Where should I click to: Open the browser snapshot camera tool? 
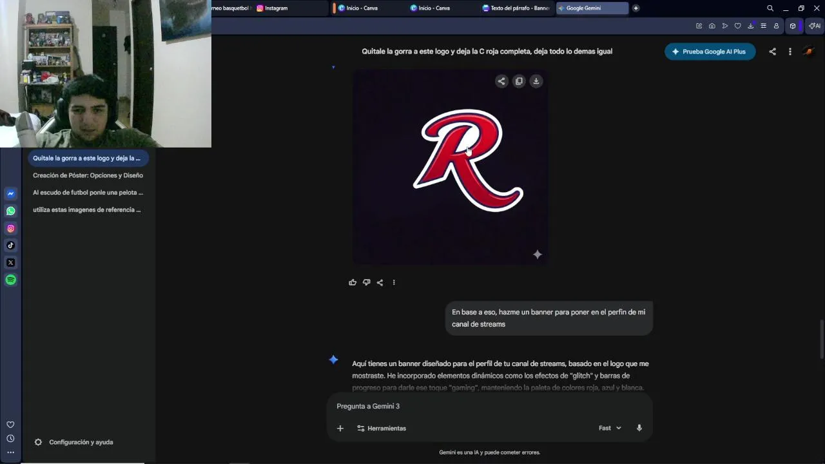pyautogui.click(x=712, y=26)
